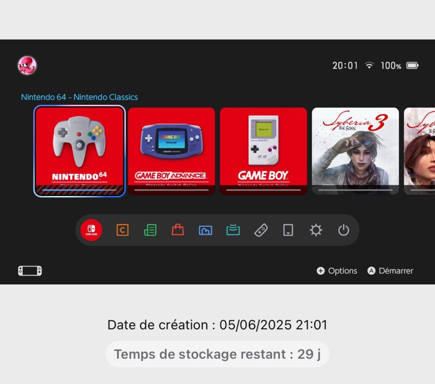Open the Nintendo eShop bag icon

click(x=178, y=230)
